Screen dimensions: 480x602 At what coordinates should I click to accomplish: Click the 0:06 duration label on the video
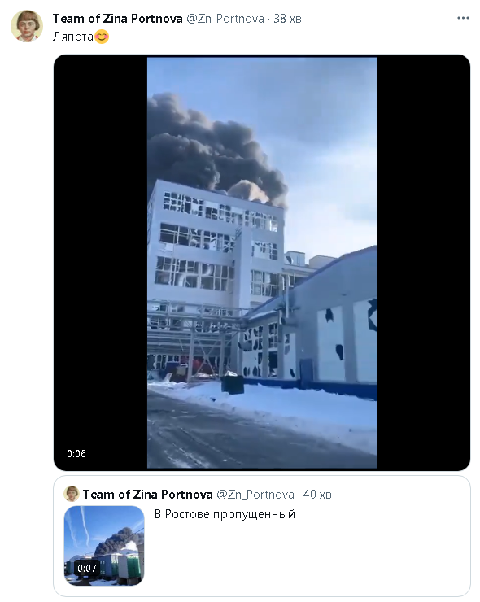coord(76,453)
